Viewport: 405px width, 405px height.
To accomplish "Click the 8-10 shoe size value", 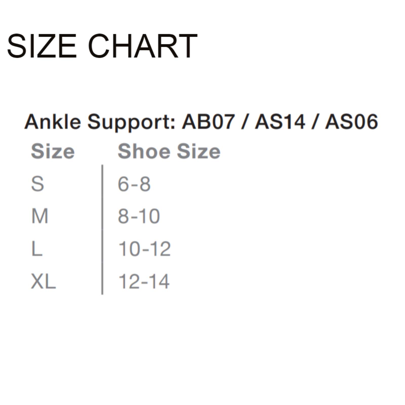I will tap(139, 216).
